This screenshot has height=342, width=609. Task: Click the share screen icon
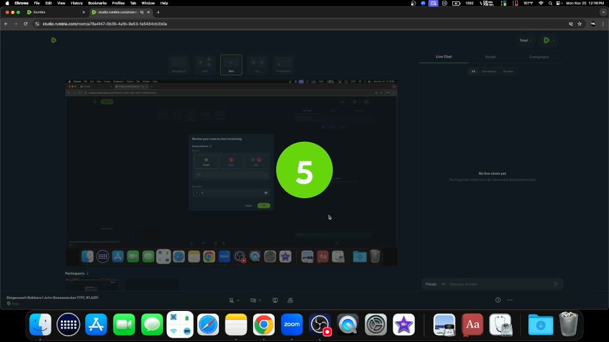[x=275, y=300]
